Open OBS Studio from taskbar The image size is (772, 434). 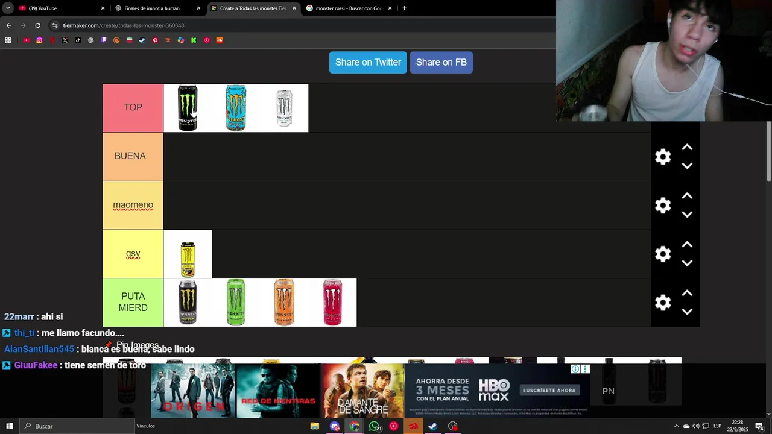pos(453,426)
